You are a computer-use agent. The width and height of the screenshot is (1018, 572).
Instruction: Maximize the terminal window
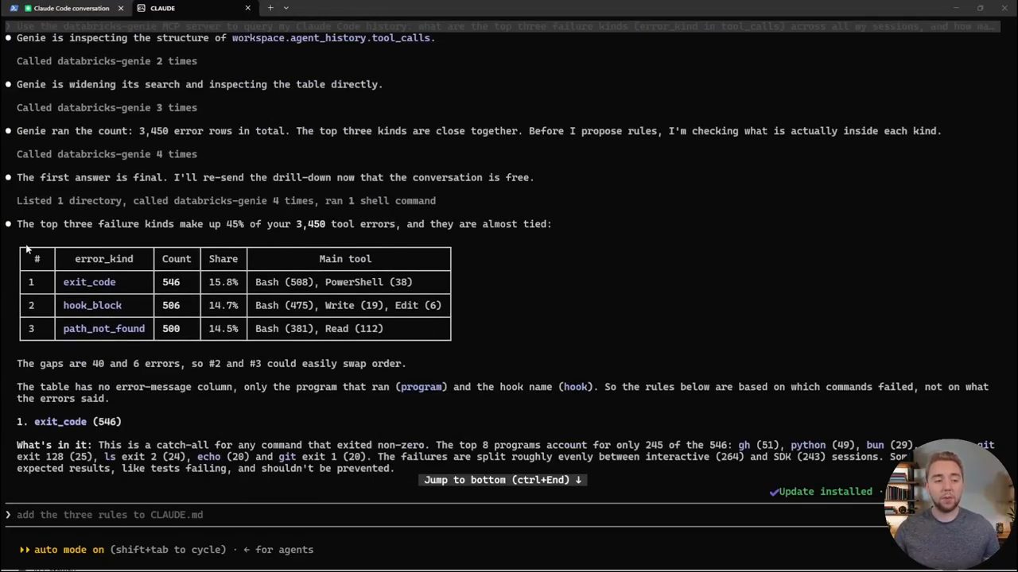tap(980, 8)
